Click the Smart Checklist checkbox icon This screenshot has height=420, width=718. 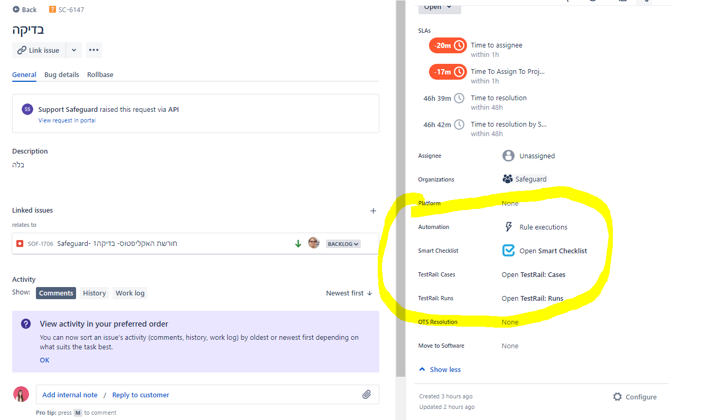pyautogui.click(x=508, y=251)
